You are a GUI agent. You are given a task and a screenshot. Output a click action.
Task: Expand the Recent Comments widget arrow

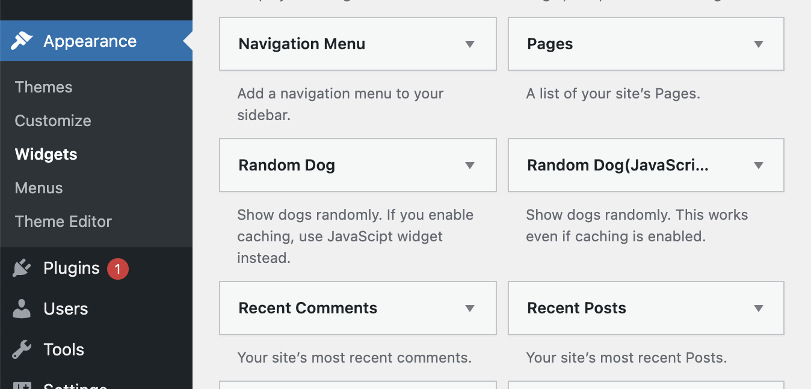pos(470,308)
